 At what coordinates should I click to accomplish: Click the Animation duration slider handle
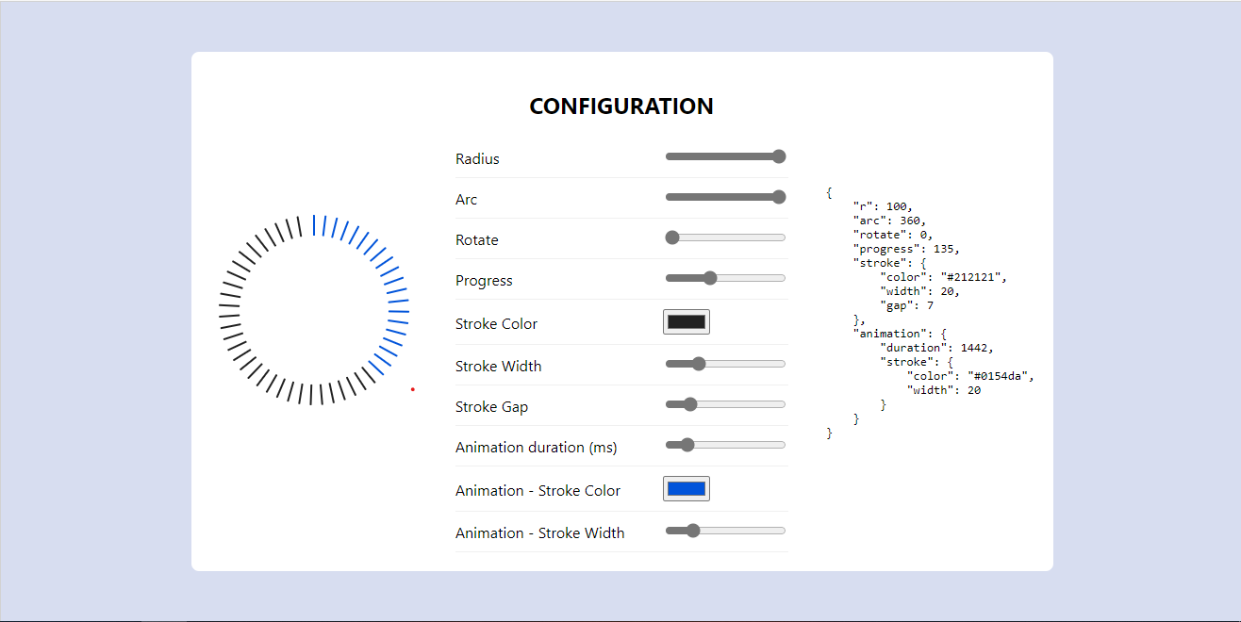coord(687,445)
